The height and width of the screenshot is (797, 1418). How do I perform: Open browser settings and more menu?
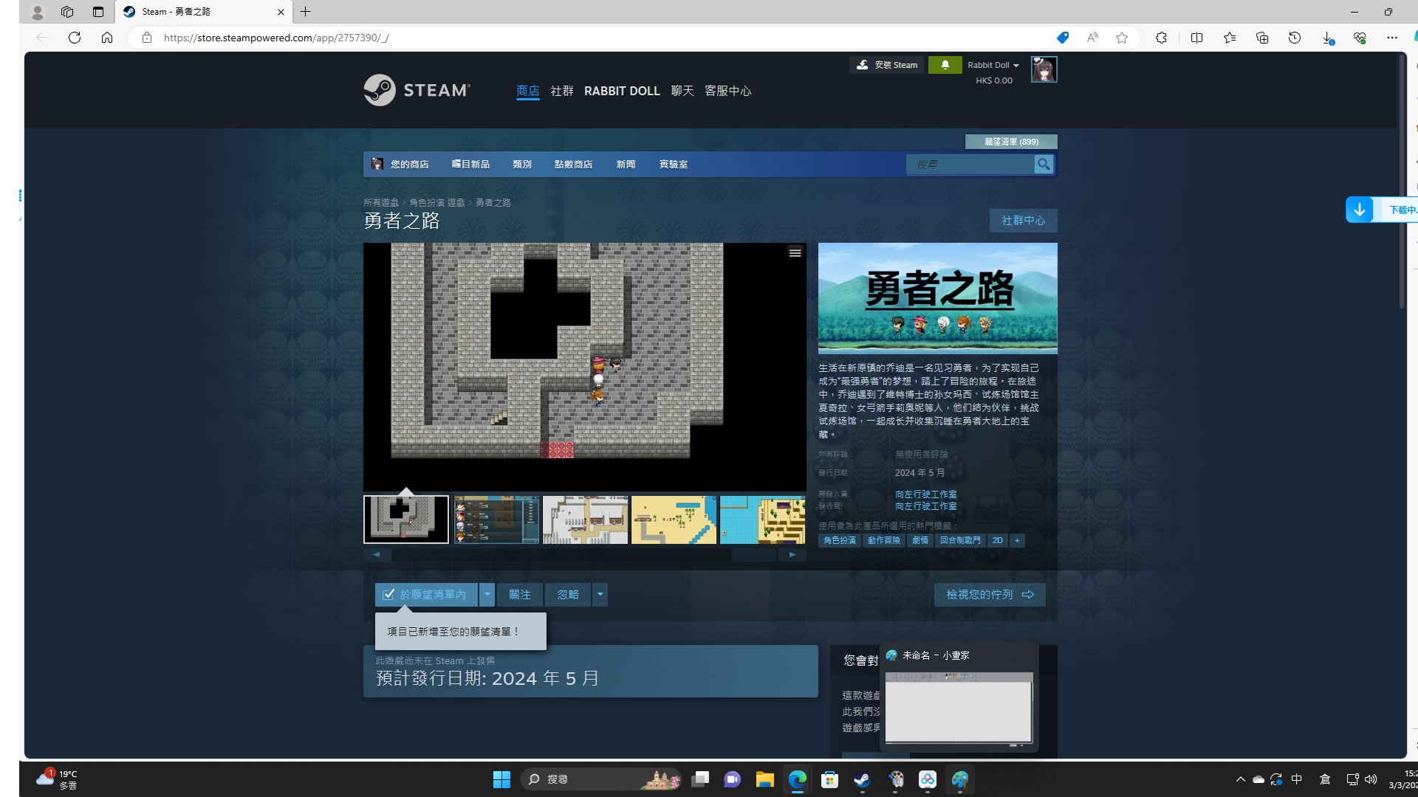point(1392,38)
